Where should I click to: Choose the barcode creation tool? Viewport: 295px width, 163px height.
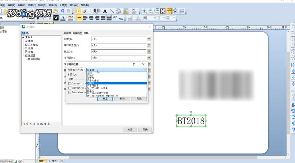[x=97, y=11]
